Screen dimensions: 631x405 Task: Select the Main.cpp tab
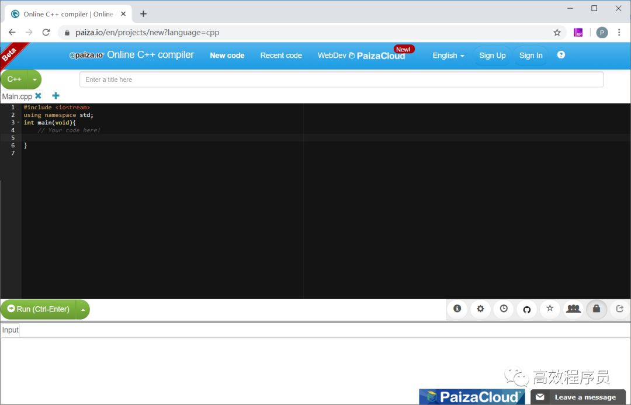17,96
